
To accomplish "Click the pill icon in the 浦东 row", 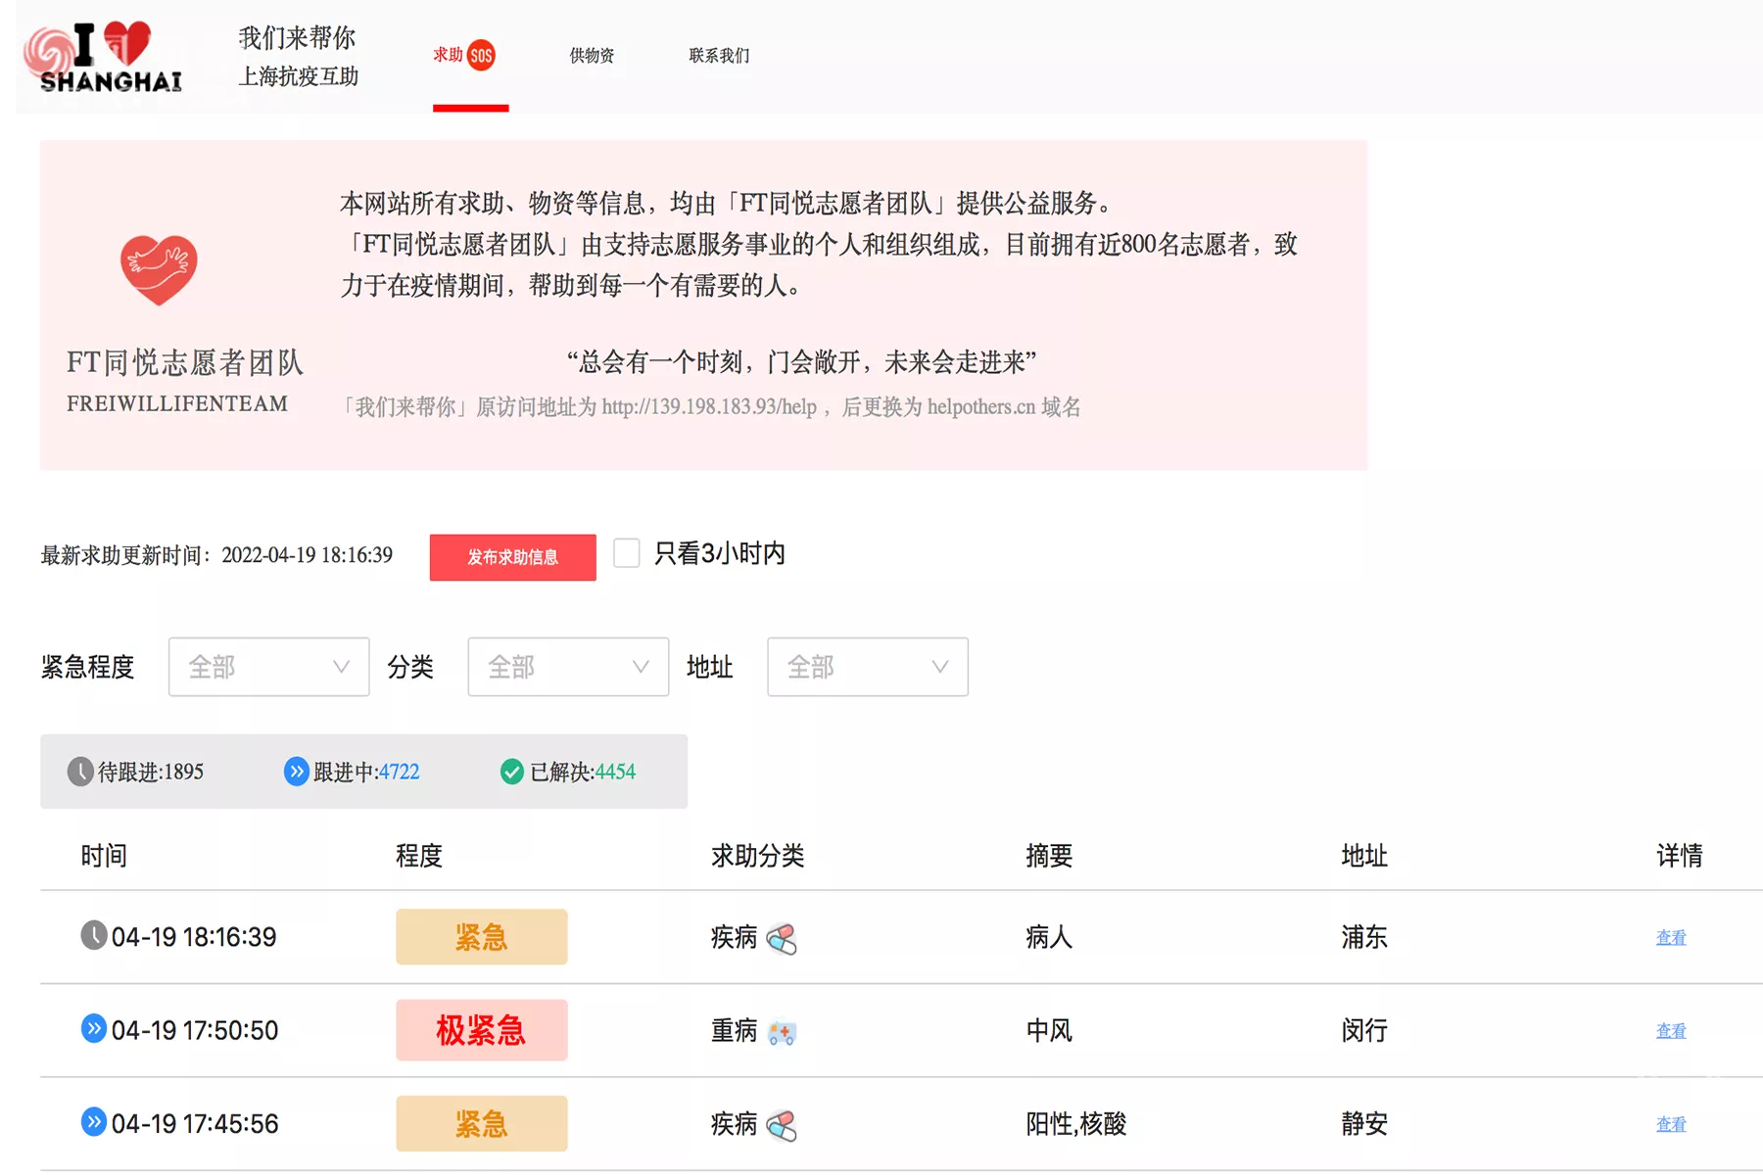I will (781, 939).
